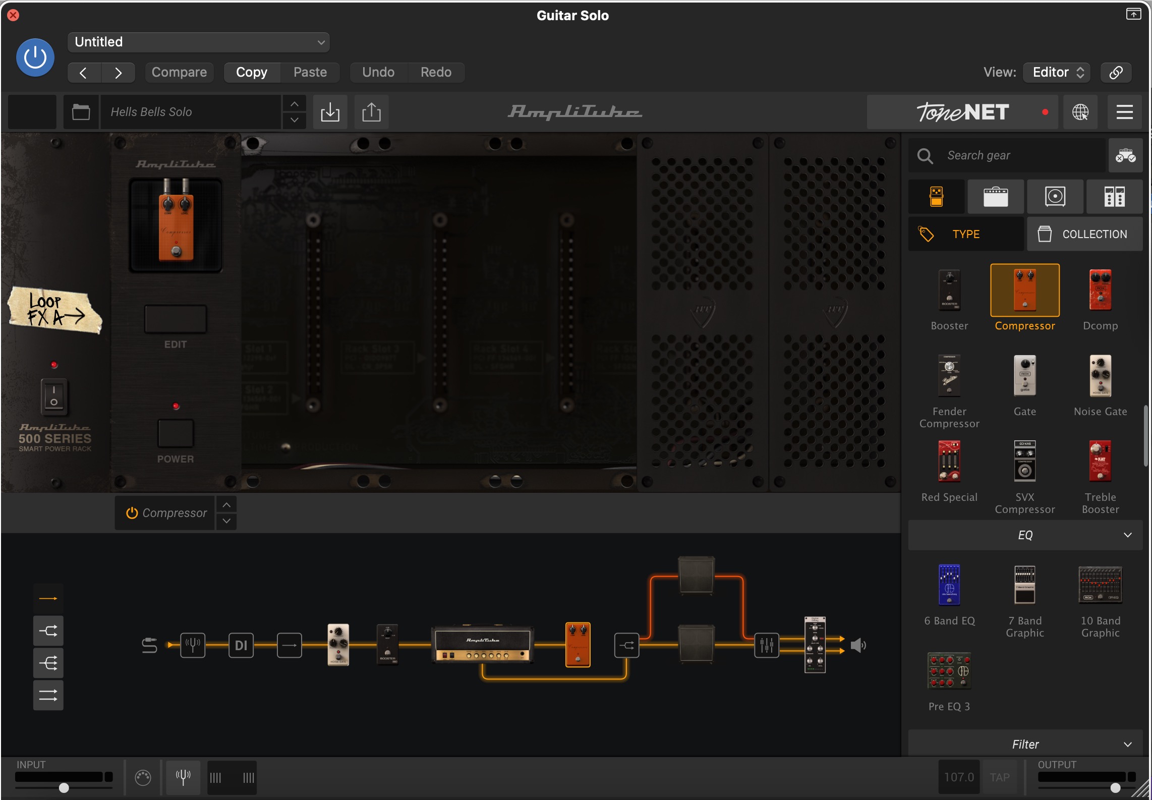
Task: Open the custom shop cart icon
Action: 1125,155
